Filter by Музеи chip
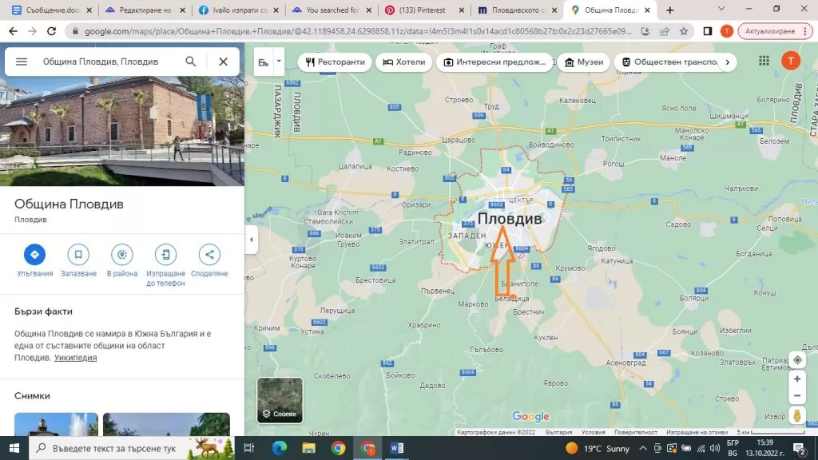The image size is (818, 460). point(584,62)
